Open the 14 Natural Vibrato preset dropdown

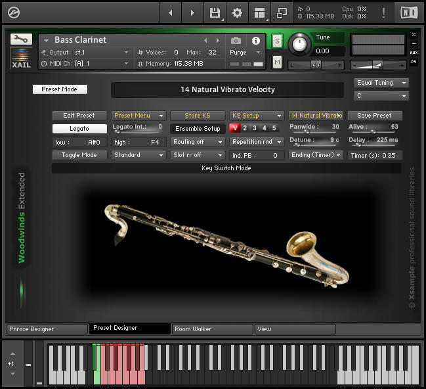click(x=316, y=116)
